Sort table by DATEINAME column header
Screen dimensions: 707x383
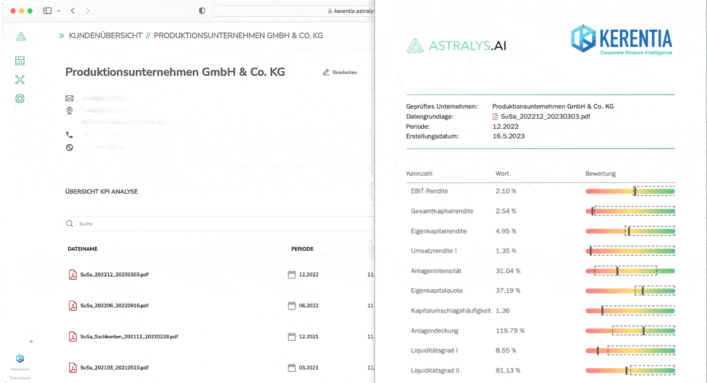tap(82, 249)
